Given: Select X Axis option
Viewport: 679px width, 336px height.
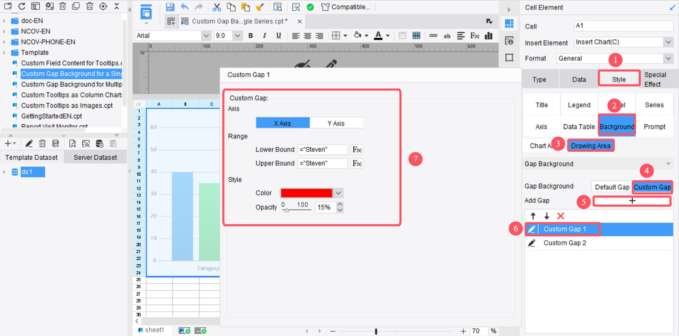Looking at the screenshot, I should click(x=283, y=123).
